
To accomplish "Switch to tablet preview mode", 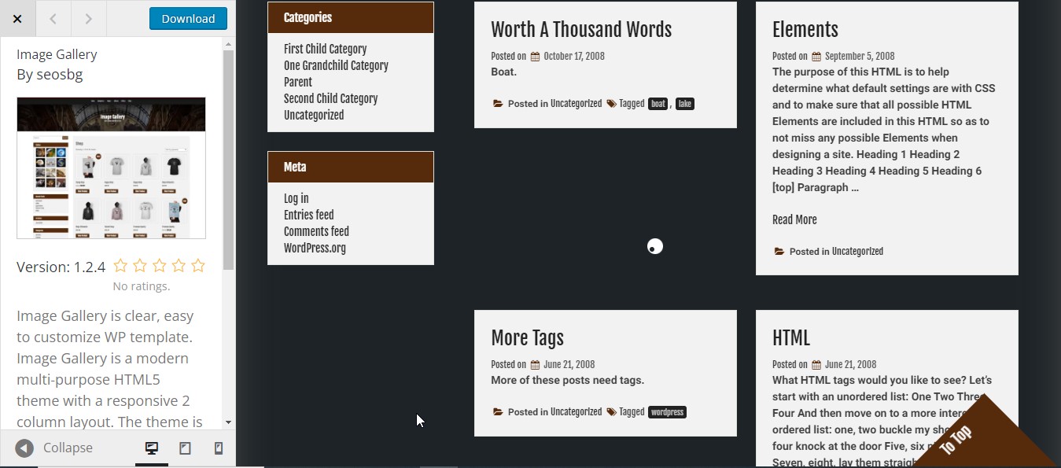I will 185,448.
